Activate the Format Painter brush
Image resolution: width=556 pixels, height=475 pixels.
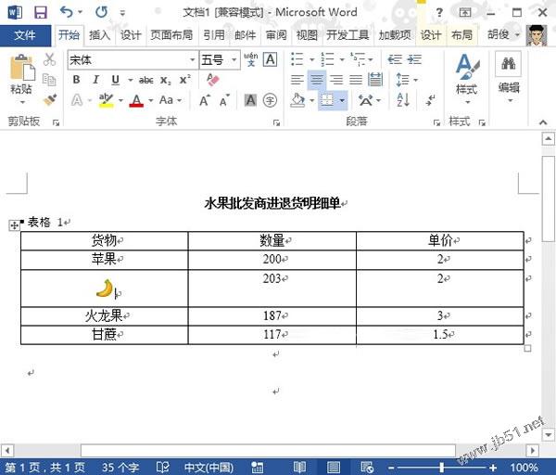[x=50, y=100]
